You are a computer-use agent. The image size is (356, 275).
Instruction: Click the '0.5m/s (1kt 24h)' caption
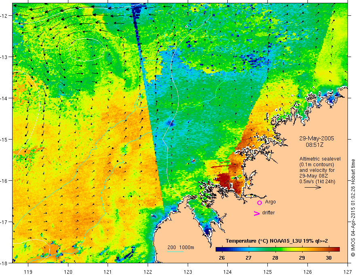click(x=317, y=182)
